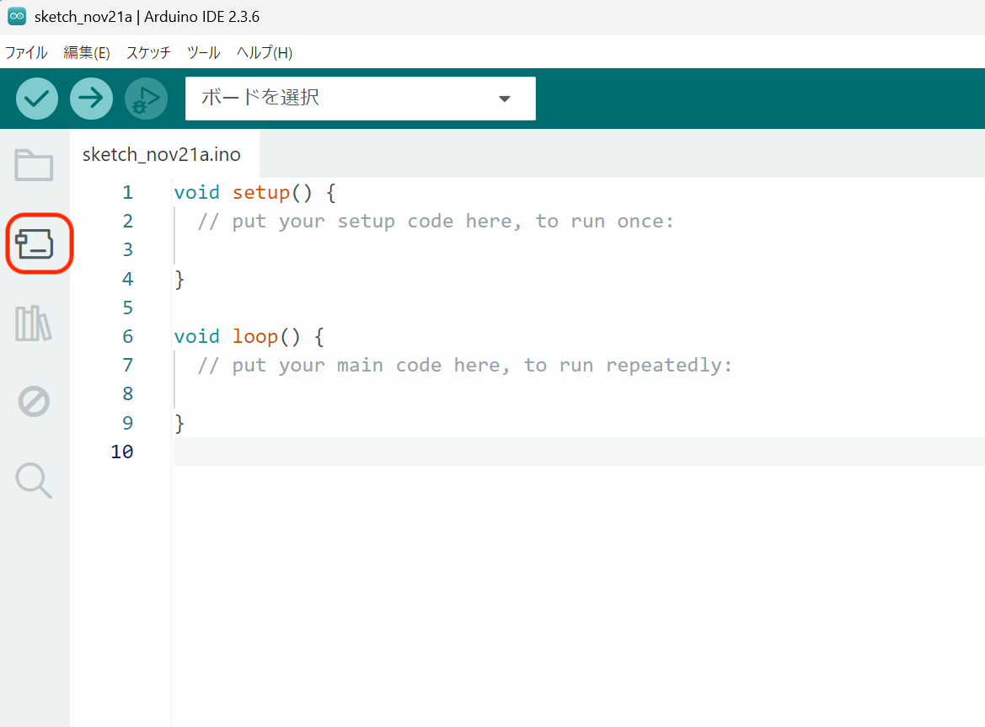This screenshot has height=727, width=985.
Task: Open the 編集(E) menu
Action: [x=87, y=52]
